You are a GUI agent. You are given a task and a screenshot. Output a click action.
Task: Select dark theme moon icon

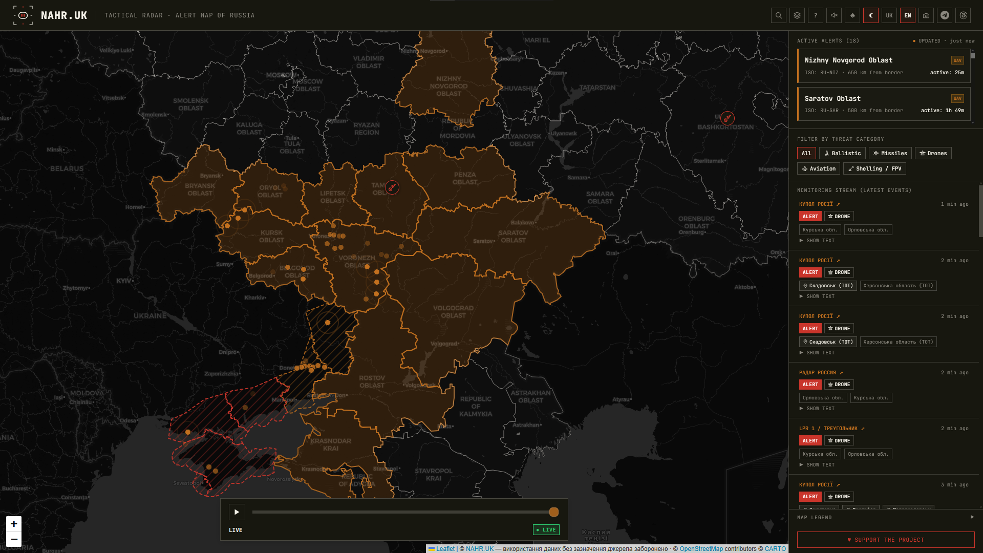(x=871, y=15)
